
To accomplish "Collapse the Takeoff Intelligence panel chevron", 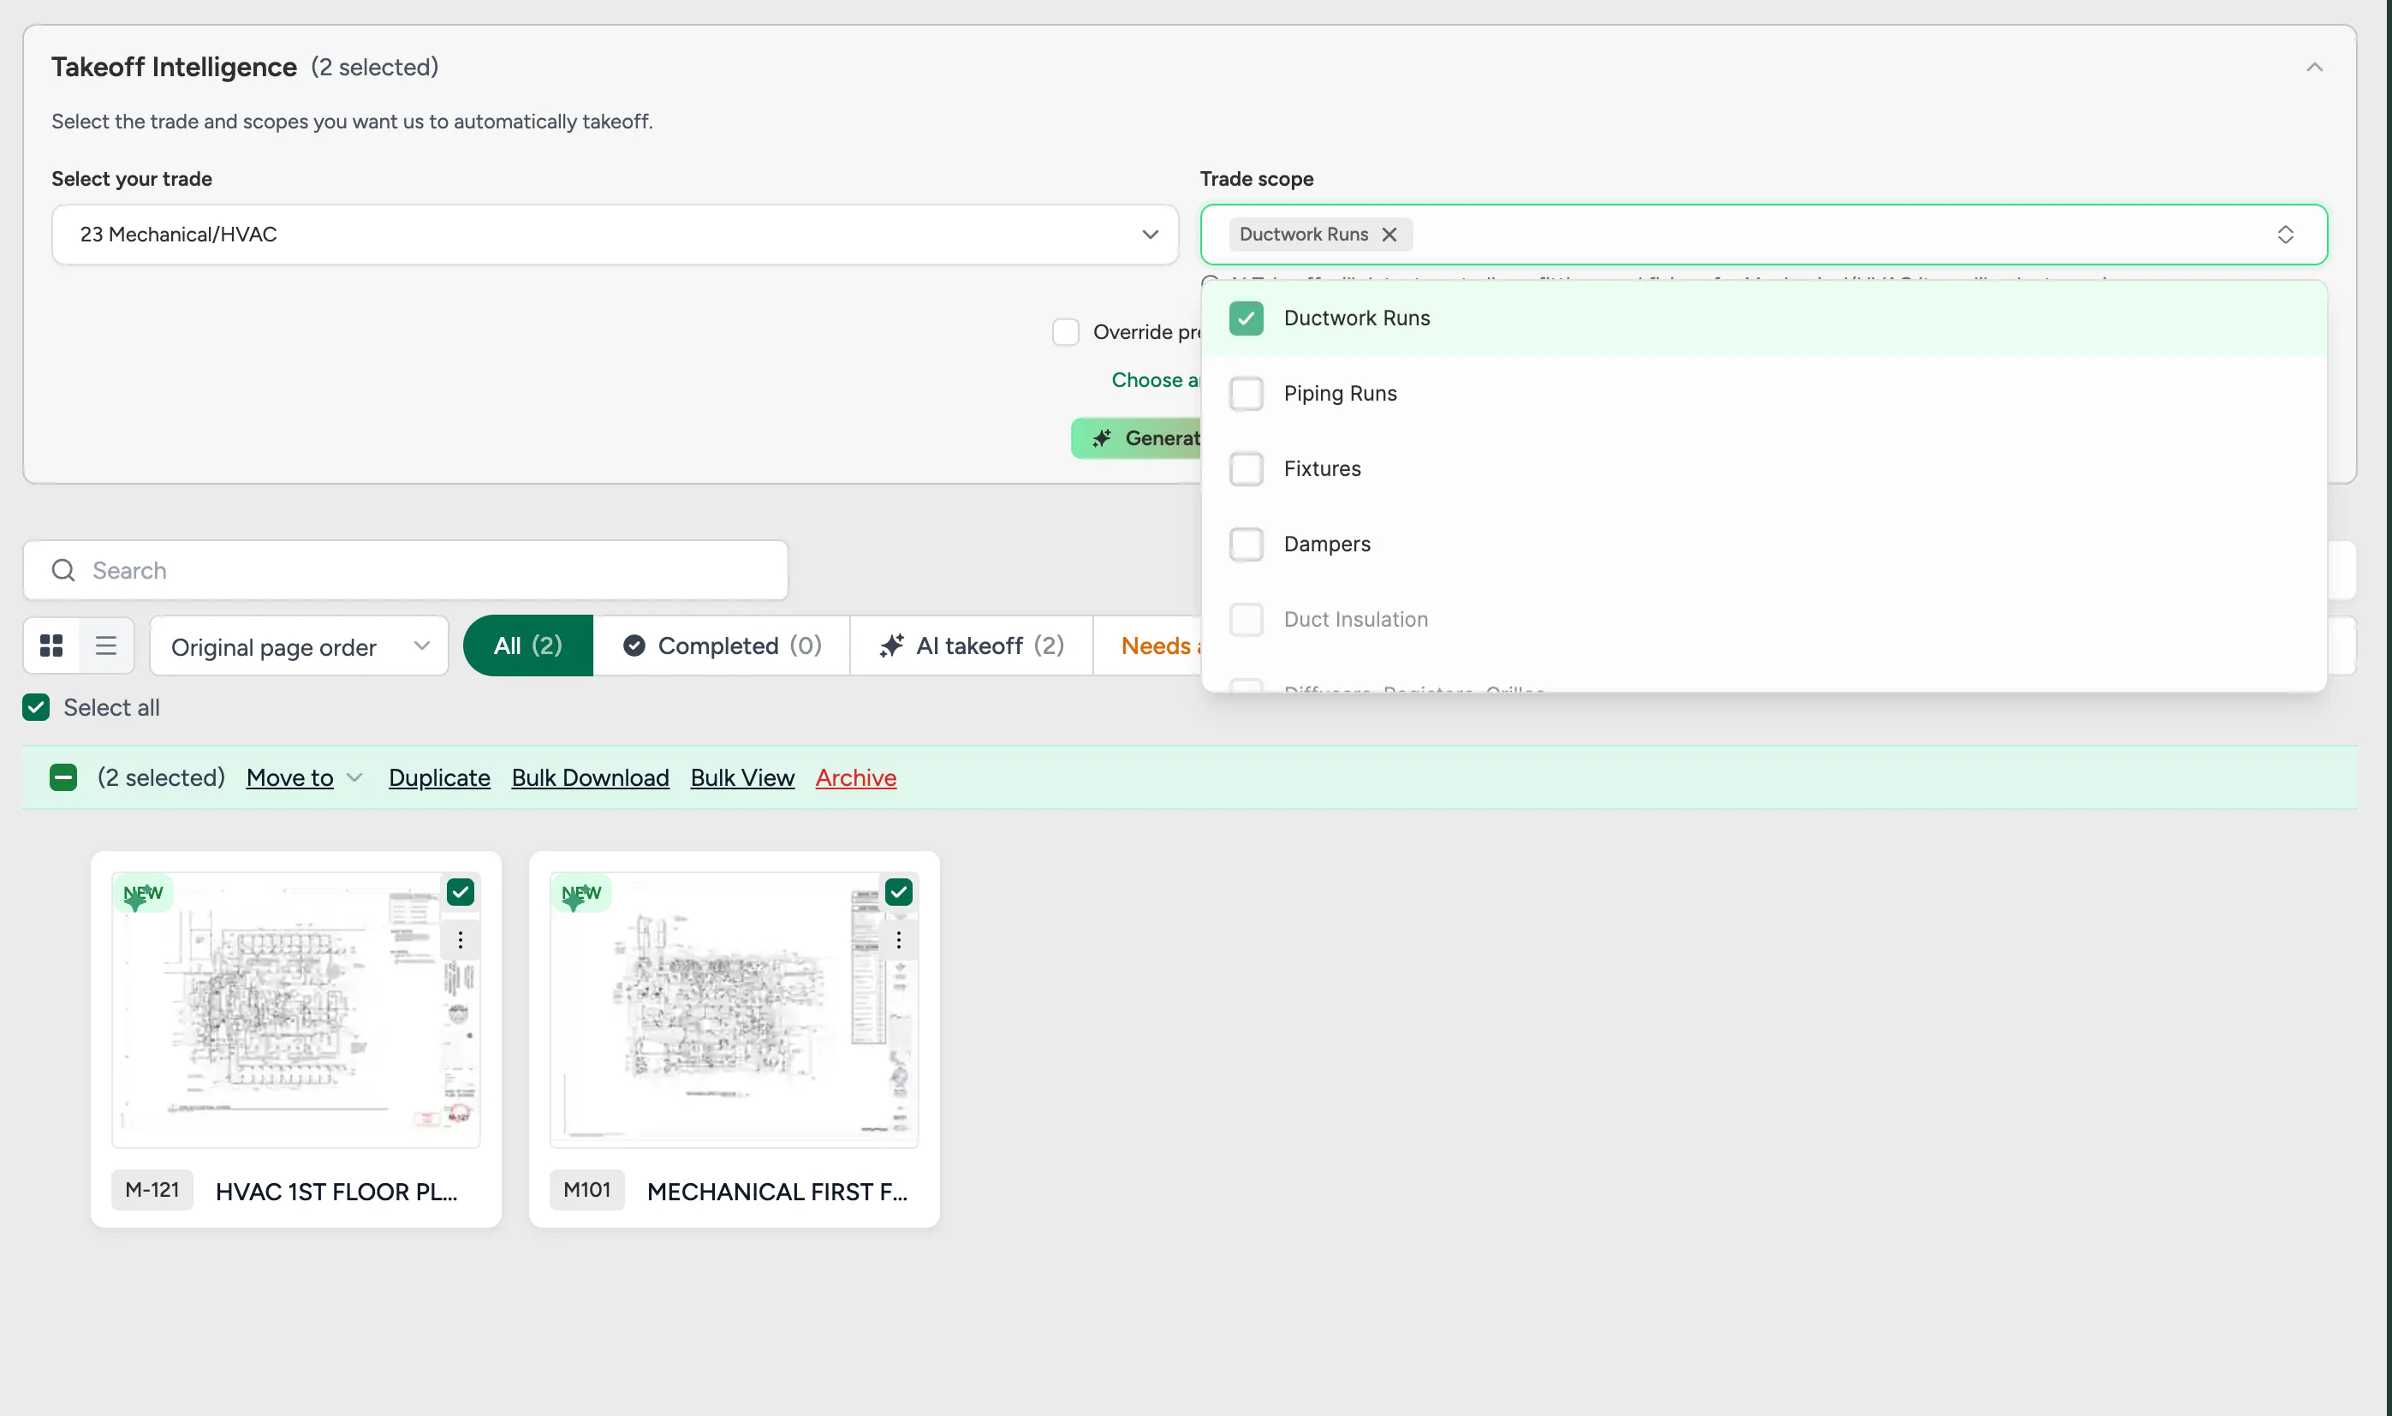I will pyautogui.click(x=2314, y=67).
